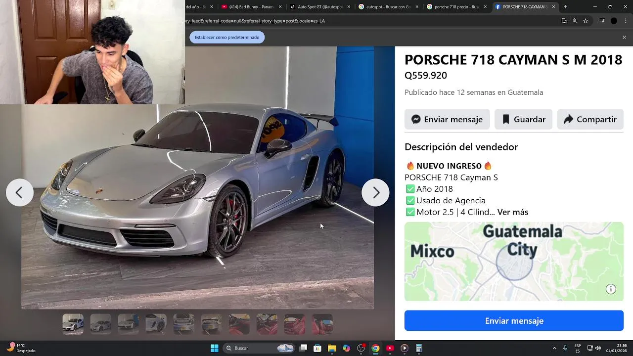The width and height of the screenshot is (633, 356).
Task: Open File Explorer from the taskbar
Action: click(x=332, y=348)
